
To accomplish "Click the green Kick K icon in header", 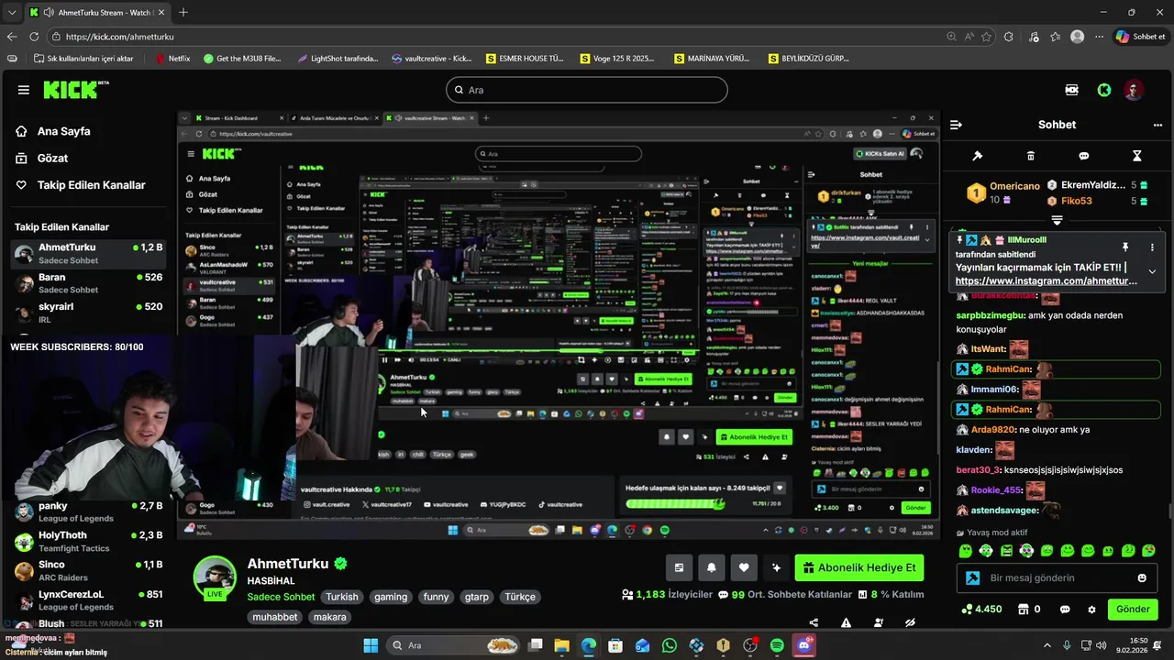I will 1104,90.
